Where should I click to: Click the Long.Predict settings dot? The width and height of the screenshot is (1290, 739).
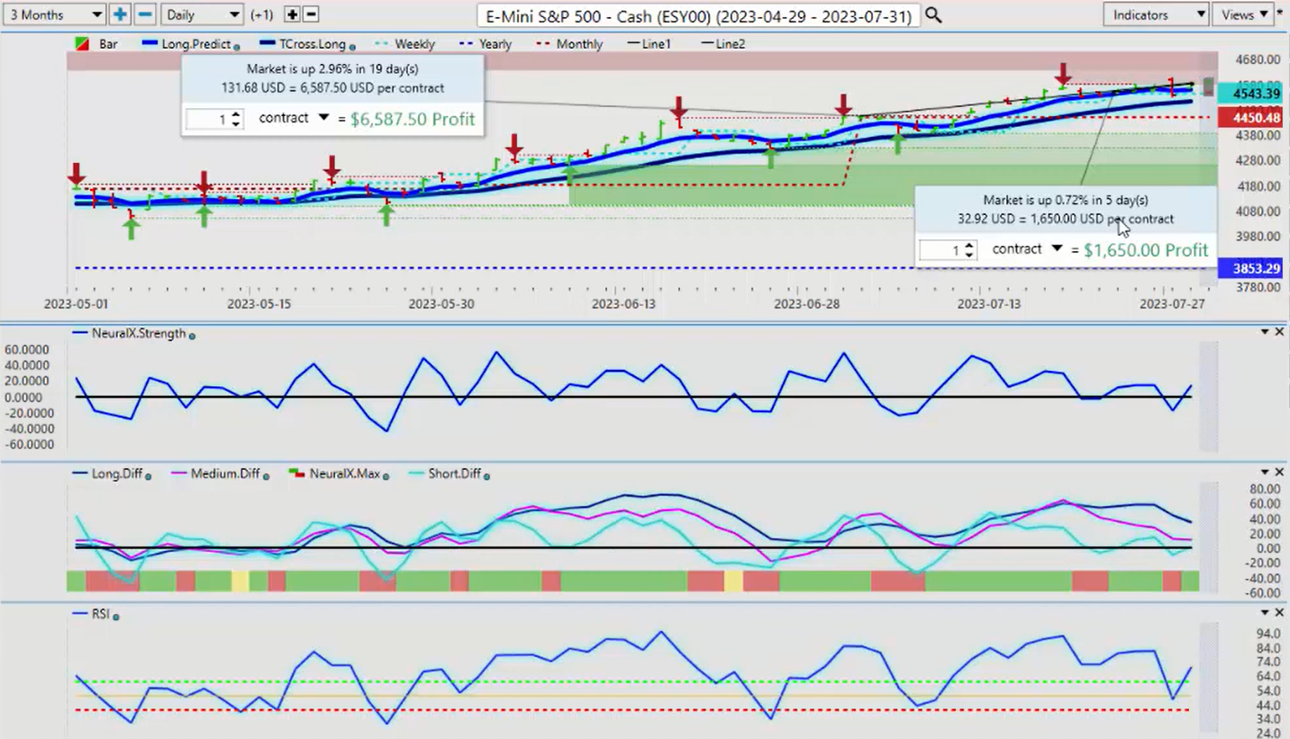click(x=237, y=46)
